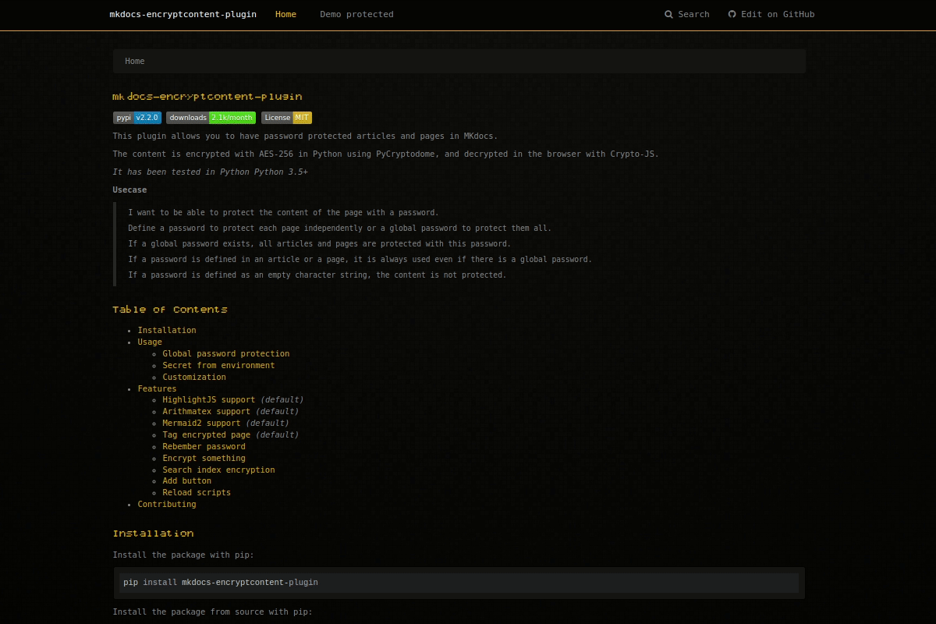Image resolution: width=936 pixels, height=624 pixels.
Task: Open the HighlightJS support link
Action: (207, 399)
